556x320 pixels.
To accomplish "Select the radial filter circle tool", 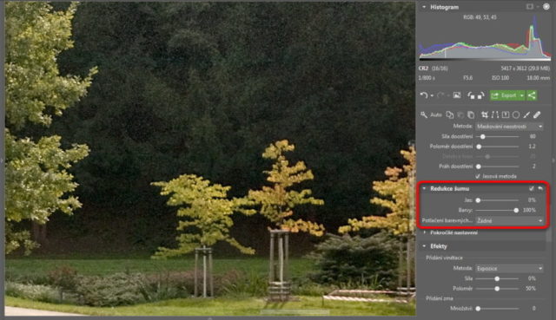I will click(516, 114).
